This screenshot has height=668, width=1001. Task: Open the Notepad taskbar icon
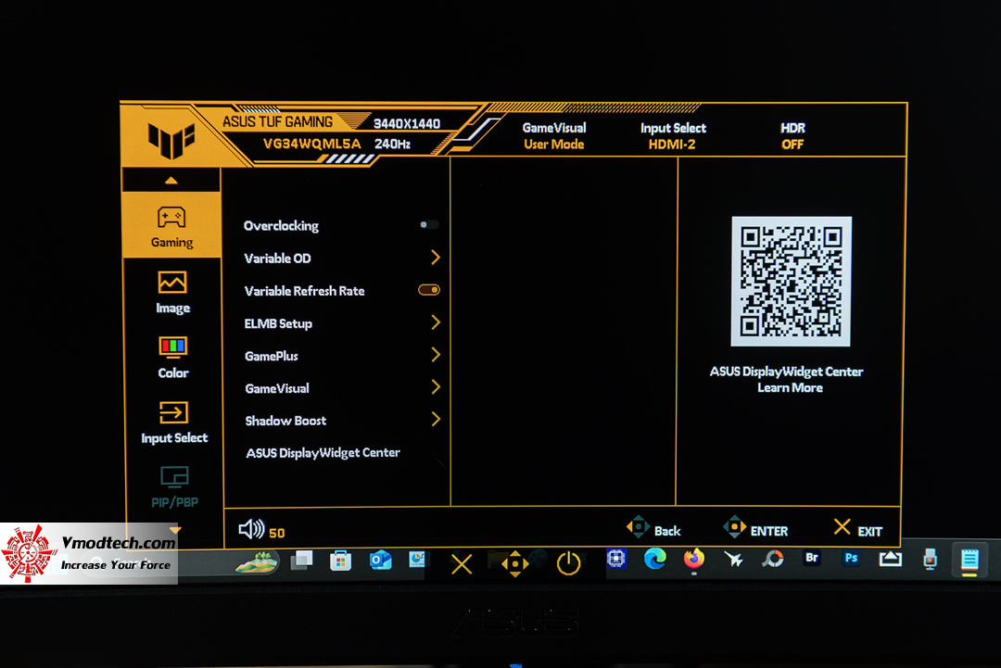(x=969, y=560)
